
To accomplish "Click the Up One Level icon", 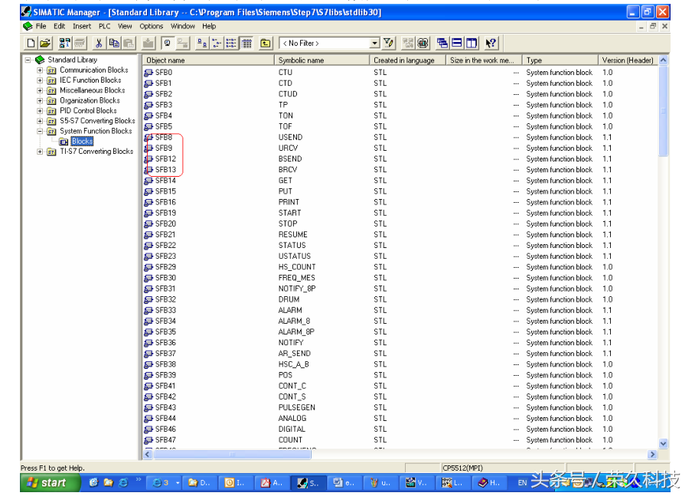I will (266, 44).
